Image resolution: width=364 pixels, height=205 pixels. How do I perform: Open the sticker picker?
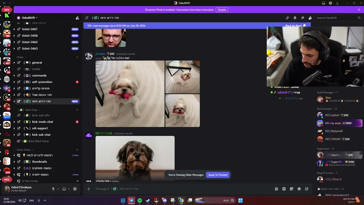291,189
